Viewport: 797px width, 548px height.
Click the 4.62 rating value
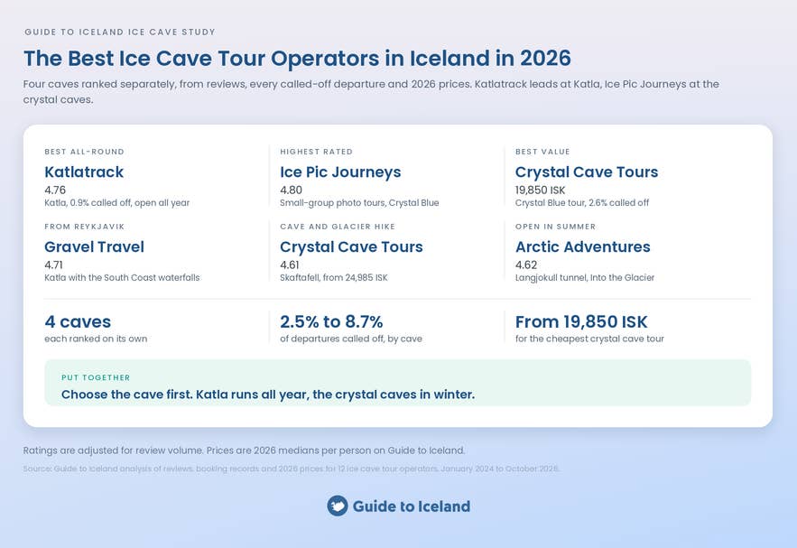click(x=526, y=265)
